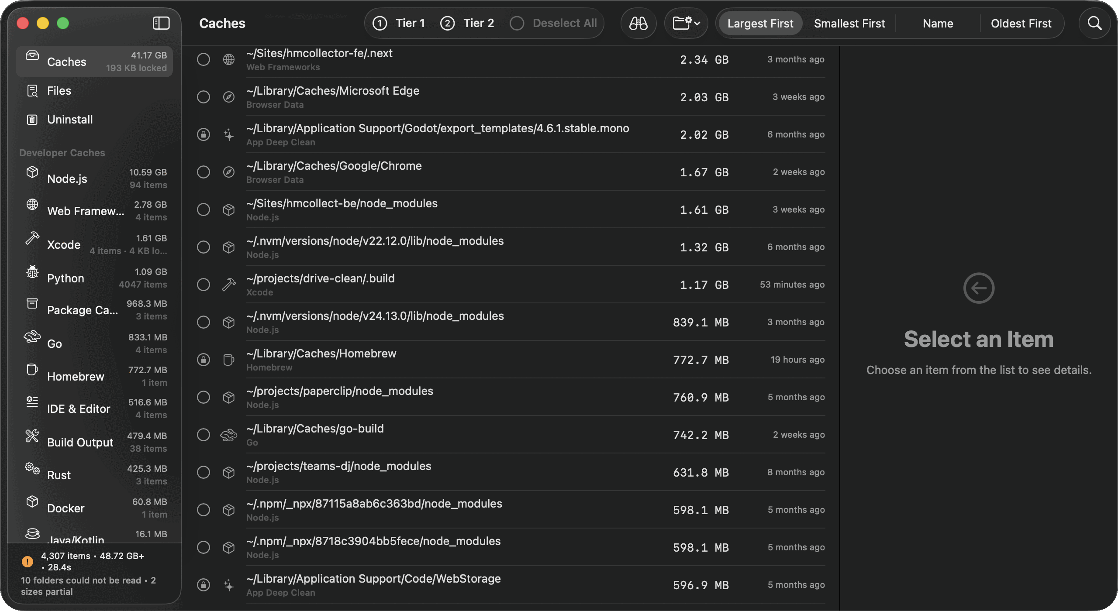Click the Build Output tools icon
The image size is (1118, 611).
32,436
